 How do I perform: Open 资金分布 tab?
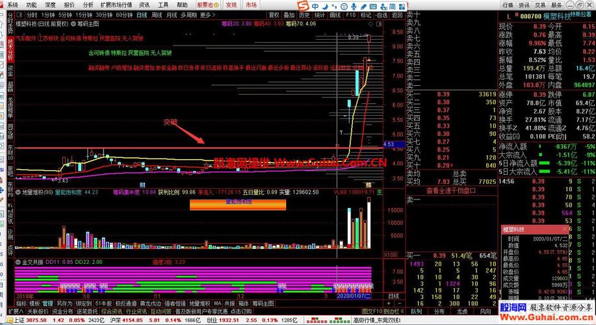(62, 311)
